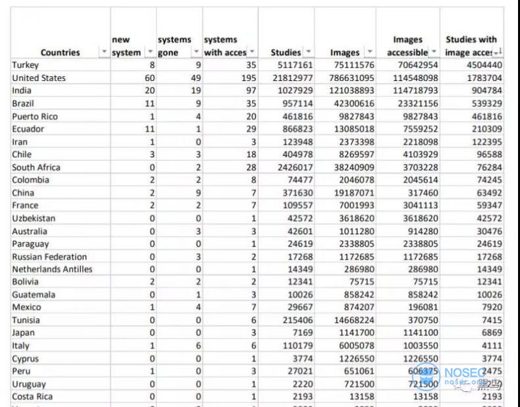Select the Chile cell
This screenshot has width=520, height=407.
61,155
